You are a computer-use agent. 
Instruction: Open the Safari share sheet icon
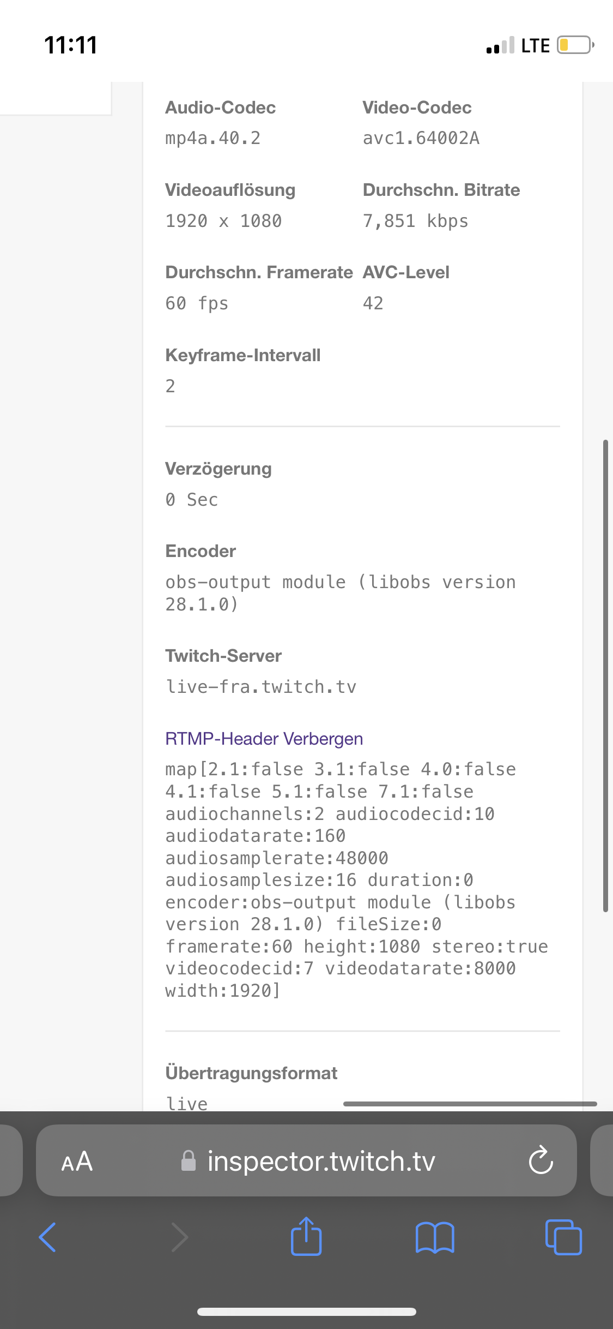306,1236
